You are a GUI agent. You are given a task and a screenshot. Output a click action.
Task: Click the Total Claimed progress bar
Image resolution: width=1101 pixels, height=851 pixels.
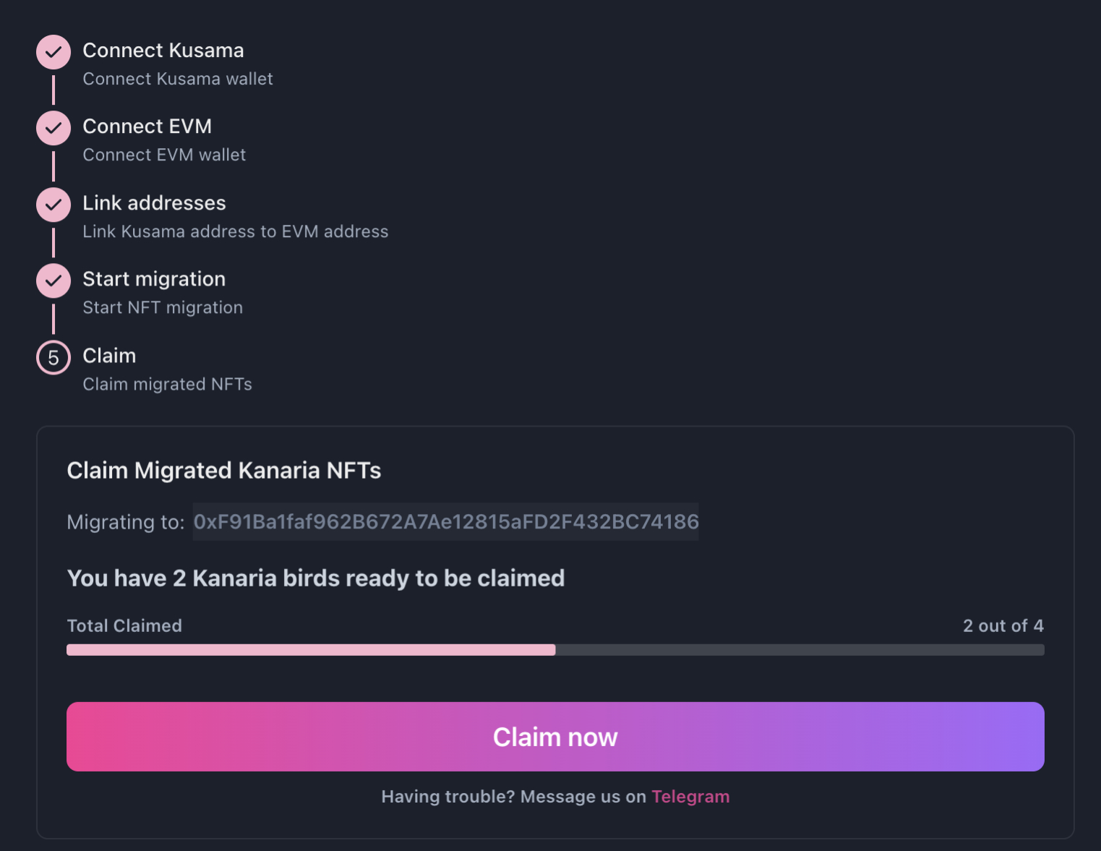(x=555, y=650)
